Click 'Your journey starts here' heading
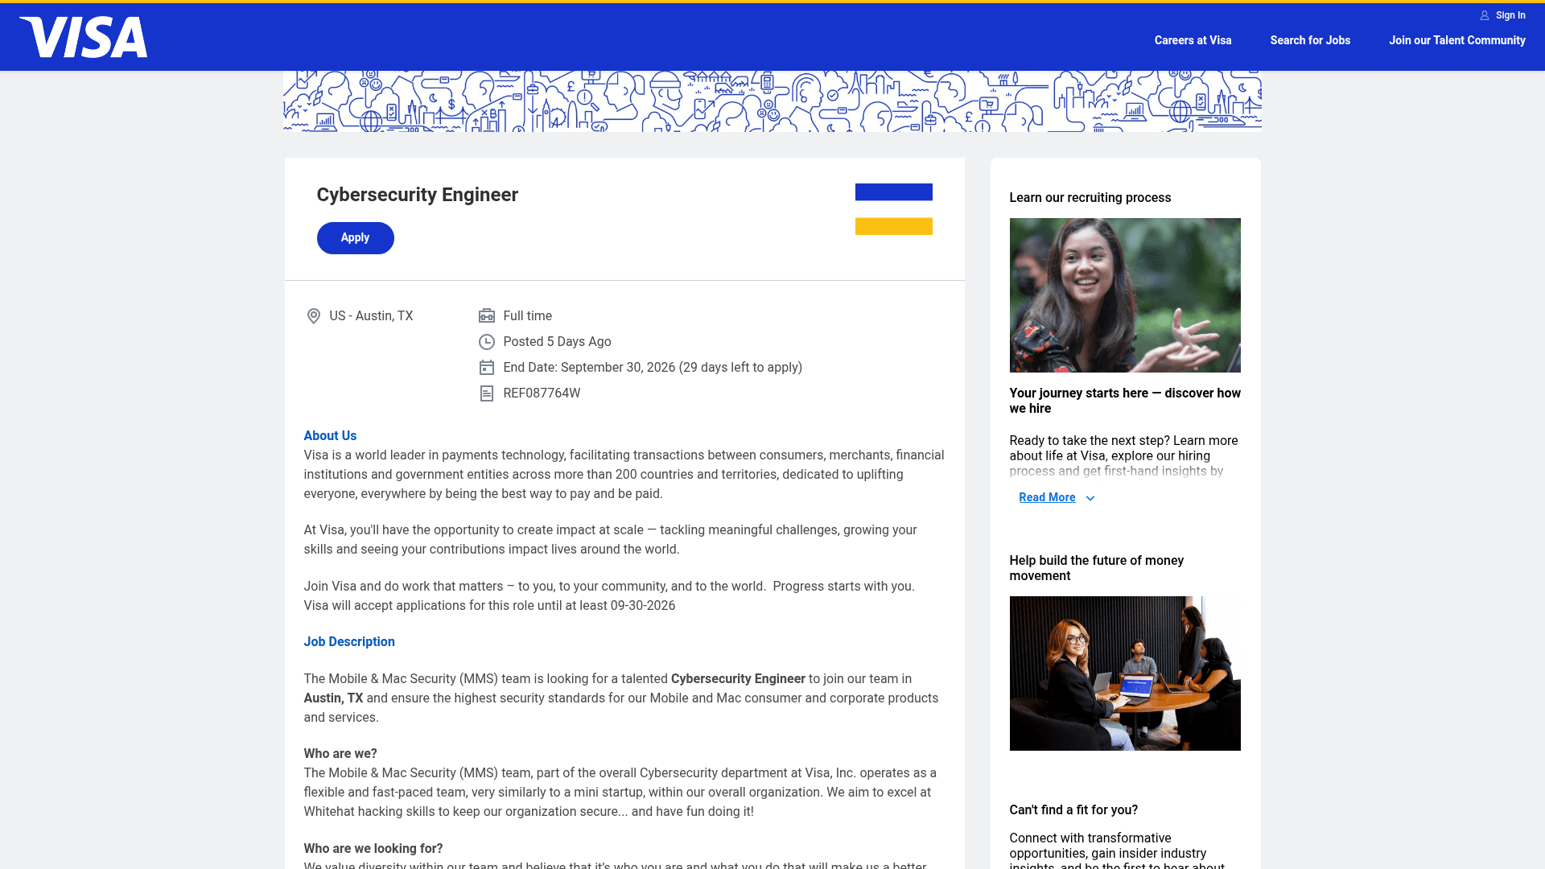This screenshot has width=1545, height=869. tap(1125, 401)
